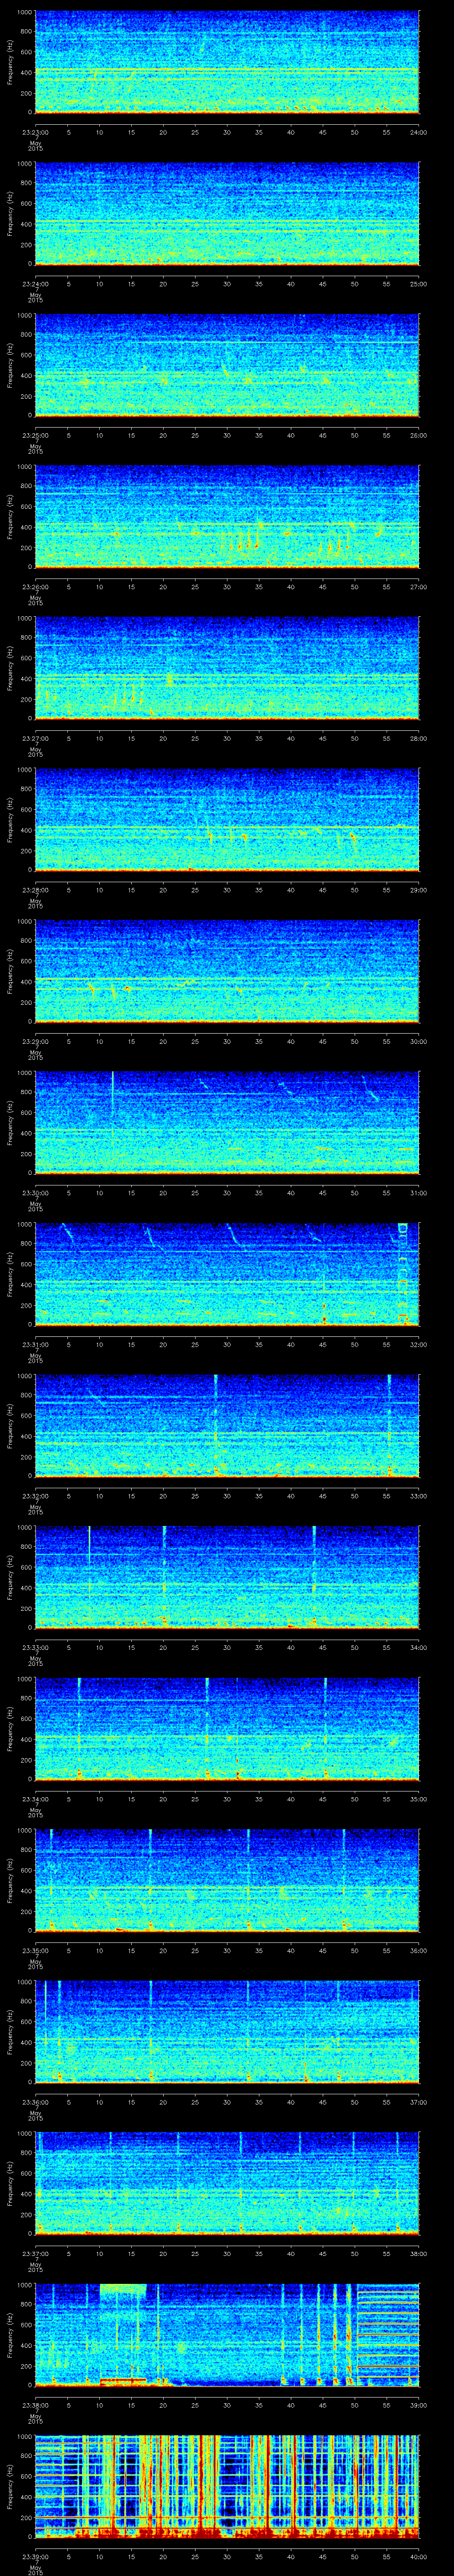The height and width of the screenshot is (2576, 454).
Task: Click the "23:24:00" start time label
Action: coord(35,284)
